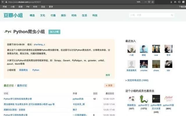This screenshot has width=186, height=116.
Task: Open the 豆品 top navigation item
Action: pyautogui.click(x=43, y=7)
